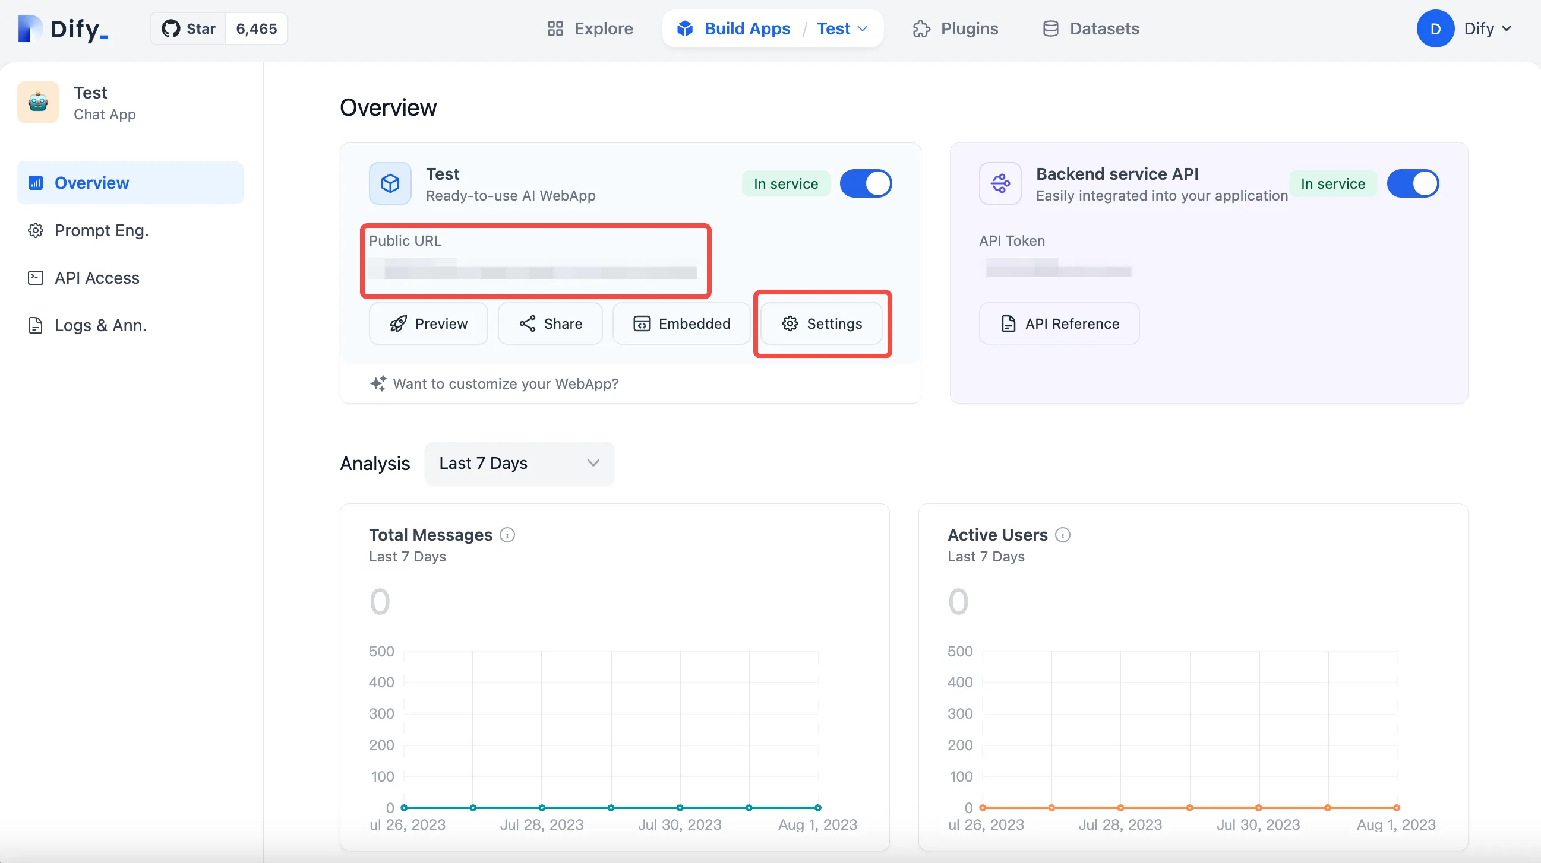Open the Dify account menu chevron

pyautogui.click(x=1507, y=28)
